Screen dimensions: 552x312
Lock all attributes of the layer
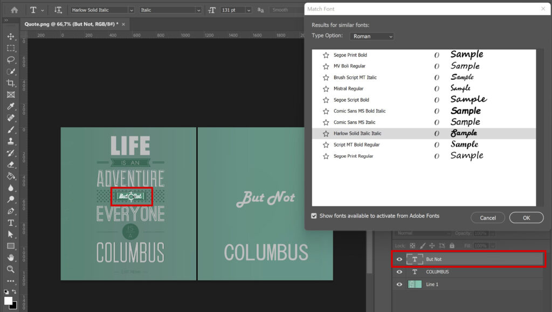point(452,246)
